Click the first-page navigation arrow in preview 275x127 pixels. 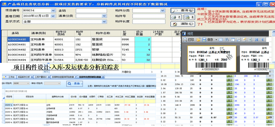pos(257,40)
